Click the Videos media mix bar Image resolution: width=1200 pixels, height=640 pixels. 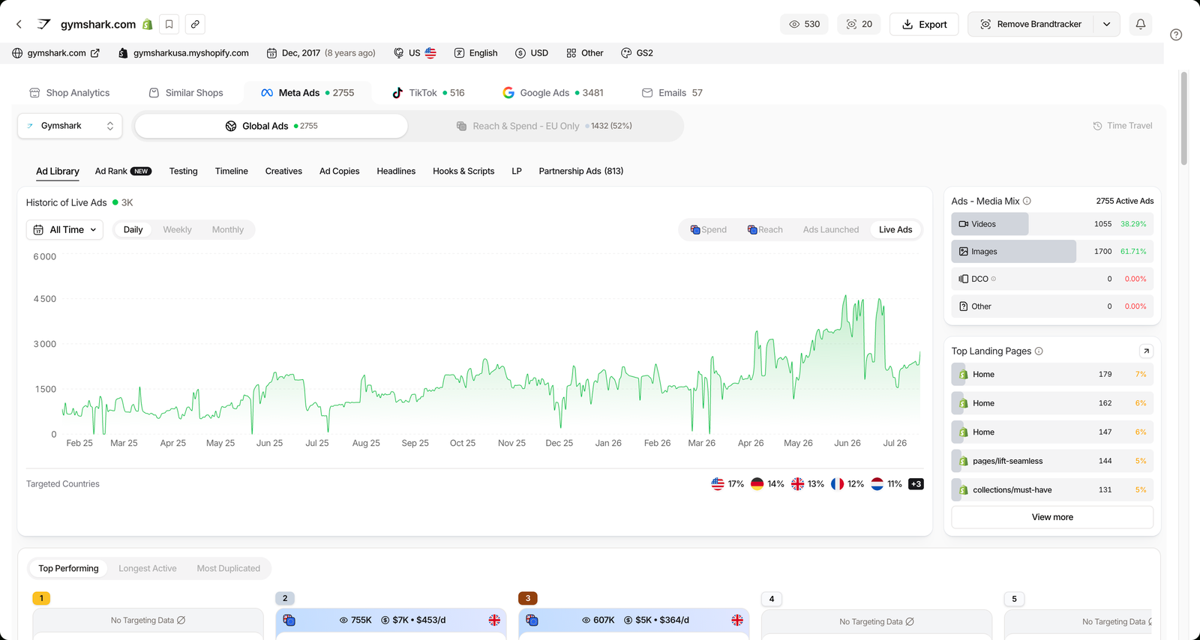coord(1052,224)
